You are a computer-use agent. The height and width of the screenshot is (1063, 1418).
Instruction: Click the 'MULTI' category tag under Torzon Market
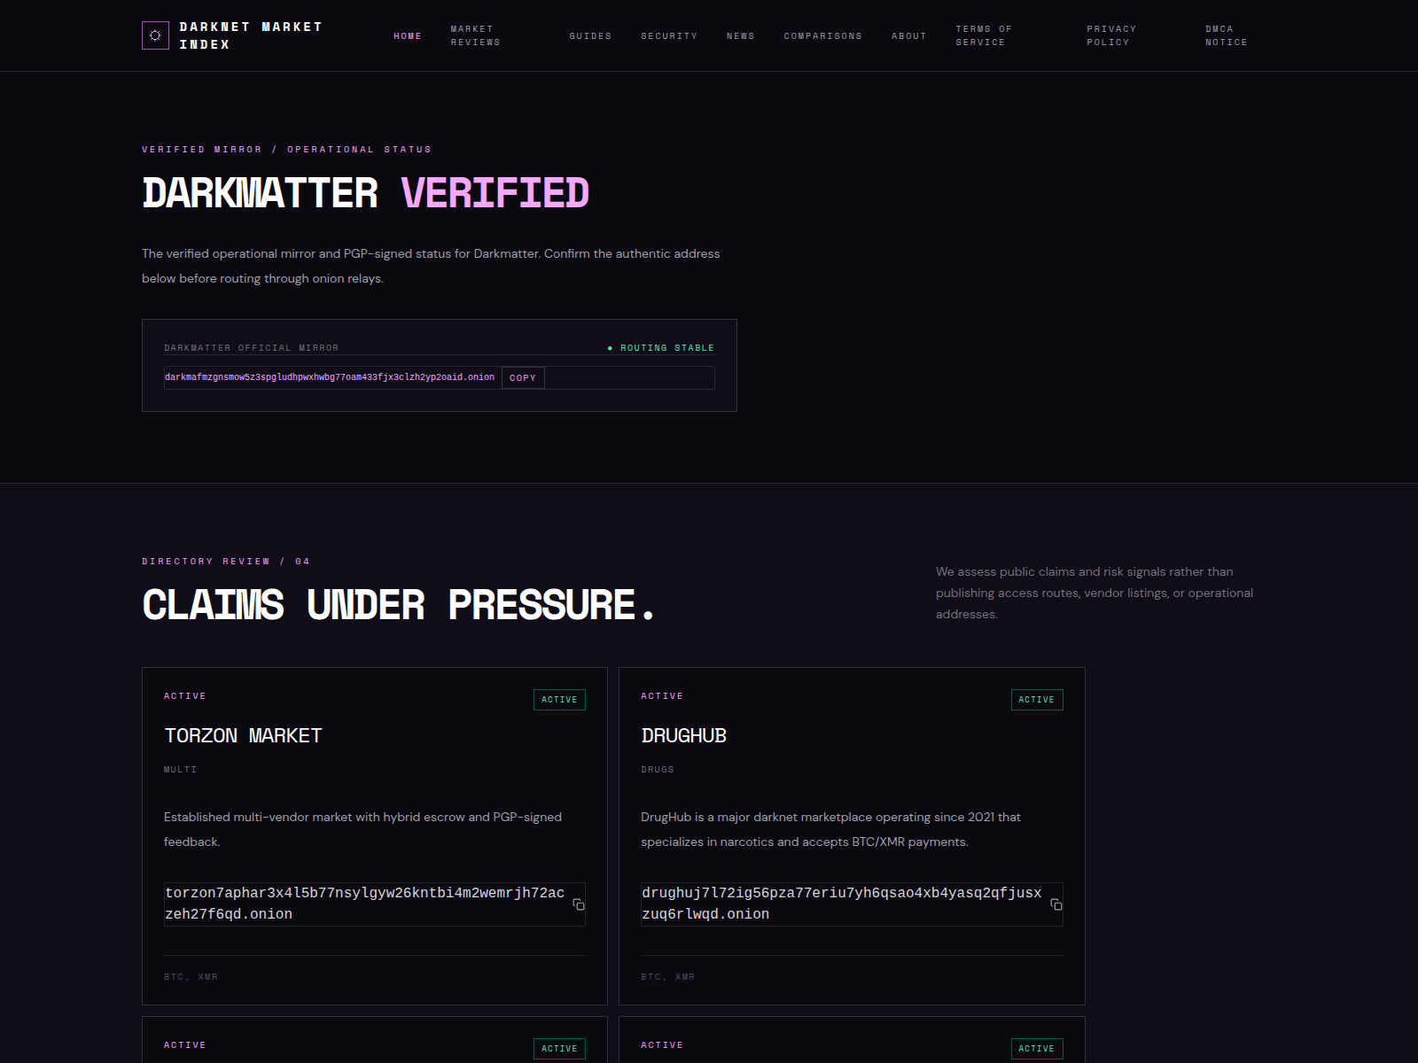click(x=180, y=770)
